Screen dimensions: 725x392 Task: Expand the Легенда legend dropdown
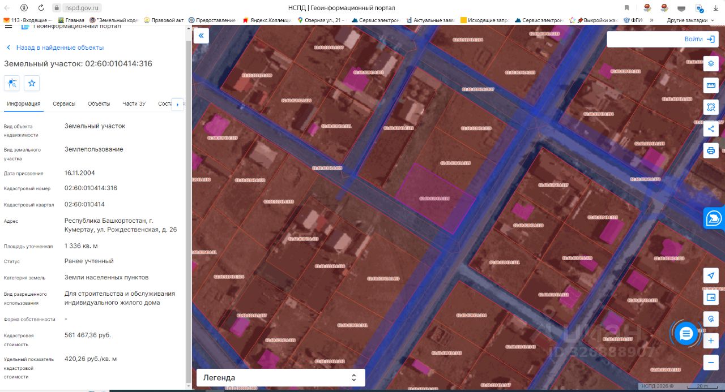coord(281,377)
